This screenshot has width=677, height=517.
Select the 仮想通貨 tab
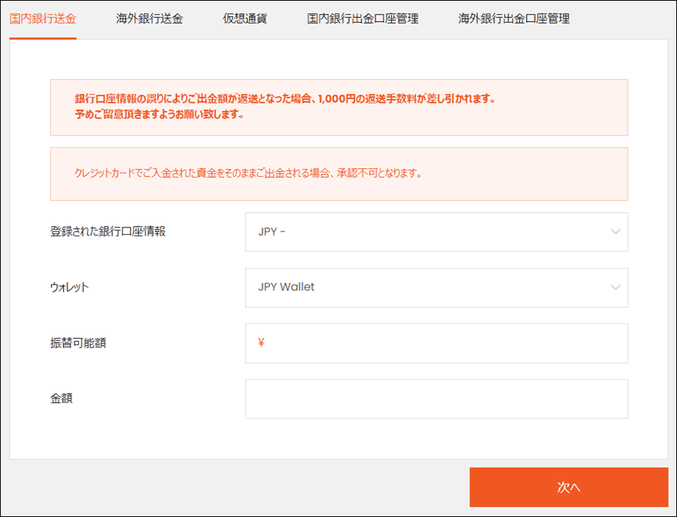245,19
